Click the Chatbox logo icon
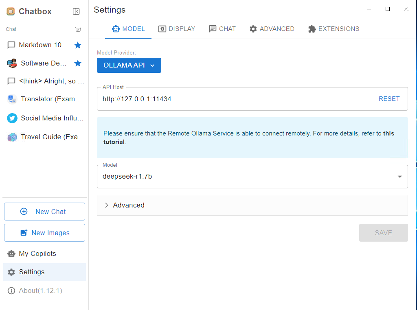417x310 pixels. 11,11
